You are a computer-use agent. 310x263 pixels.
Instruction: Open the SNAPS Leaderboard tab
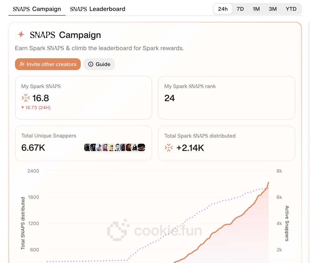[x=98, y=9]
